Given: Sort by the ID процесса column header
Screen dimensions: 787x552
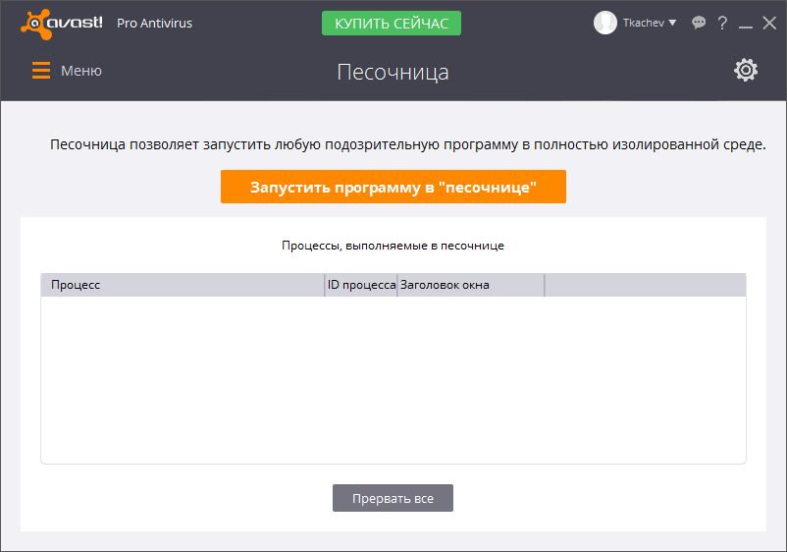Looking at the screenshot, I should (x=361, y=285).
